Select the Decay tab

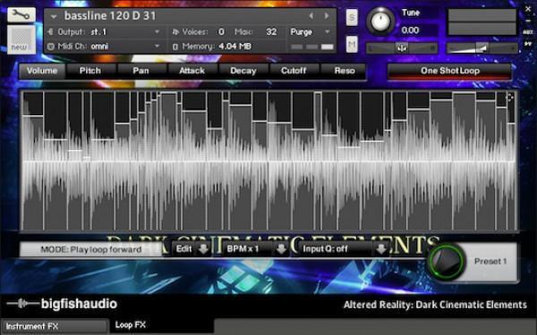tap(243, 71)
